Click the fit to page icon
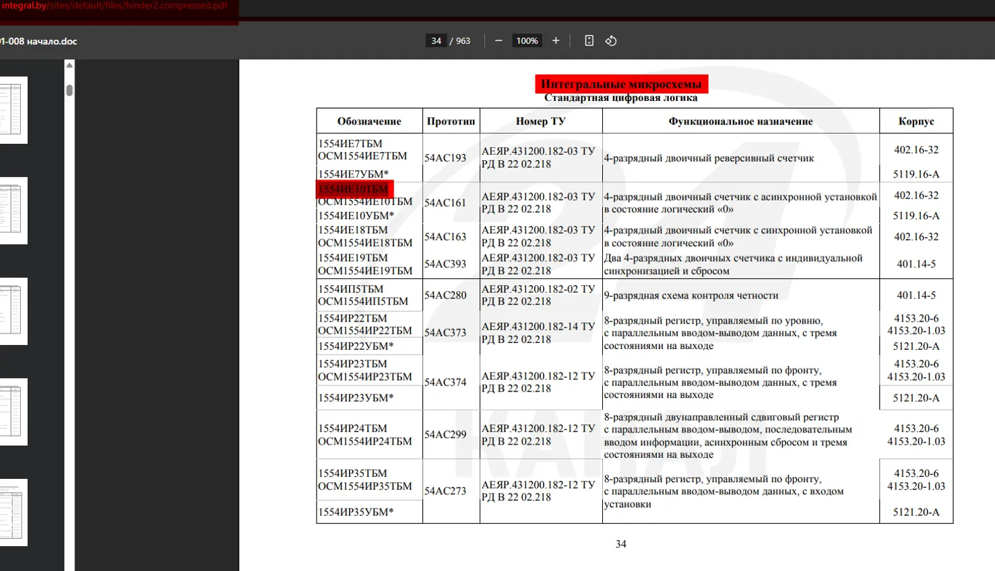The image size is (995, 571). coord(589,41)
